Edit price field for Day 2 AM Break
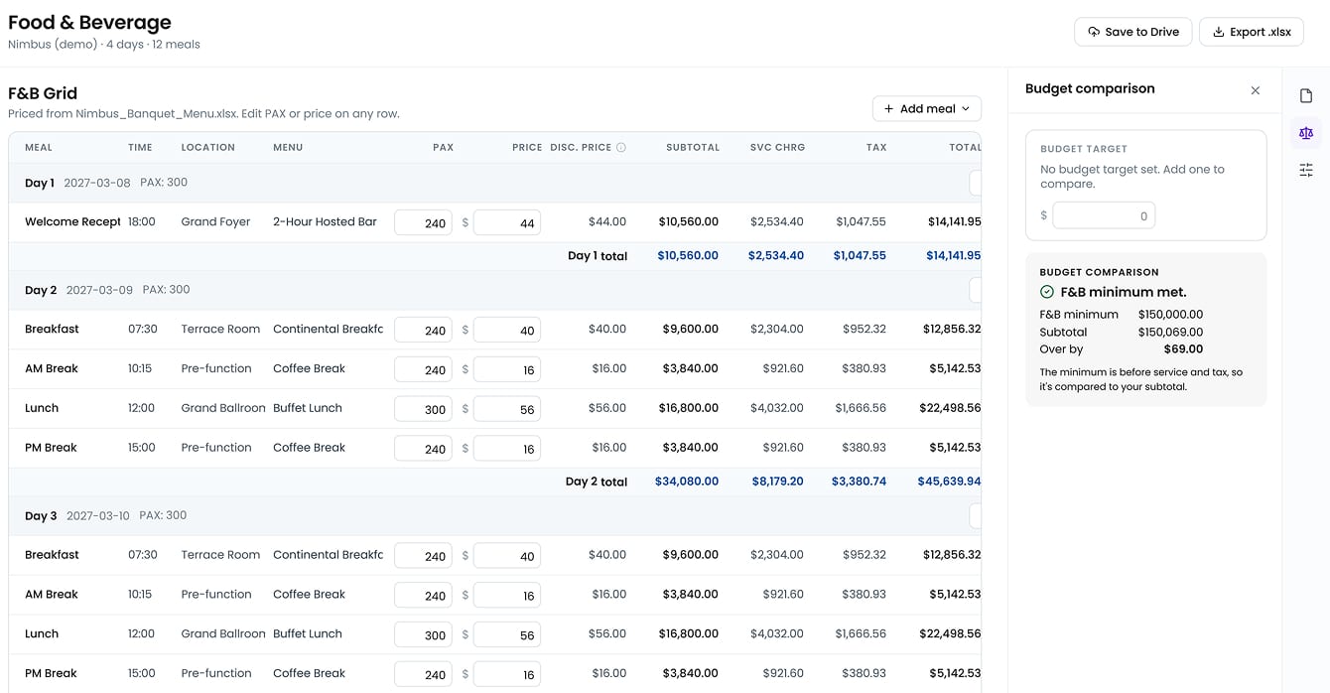1330x693 pixels. point(507,369)
